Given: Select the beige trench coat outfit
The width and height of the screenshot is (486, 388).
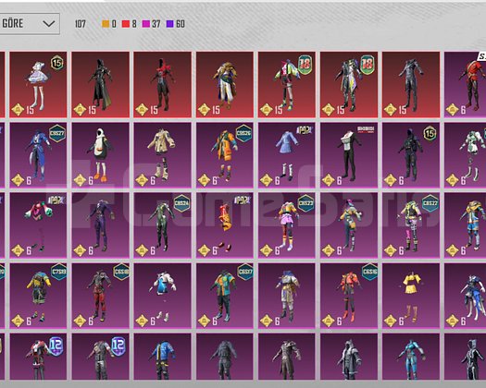Looking at the screenshot, I should [162, 155].
